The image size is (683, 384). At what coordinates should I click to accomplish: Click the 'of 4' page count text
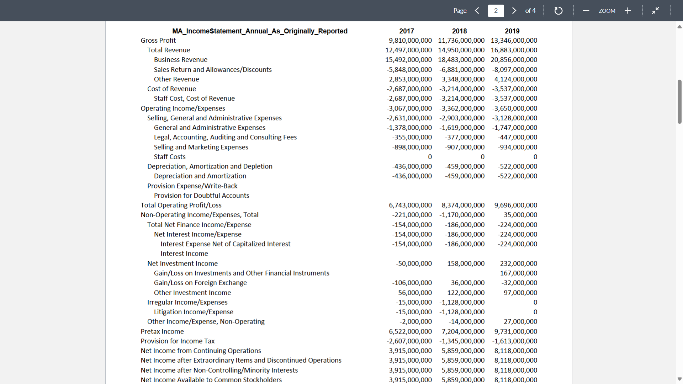(x=530, y=11)
